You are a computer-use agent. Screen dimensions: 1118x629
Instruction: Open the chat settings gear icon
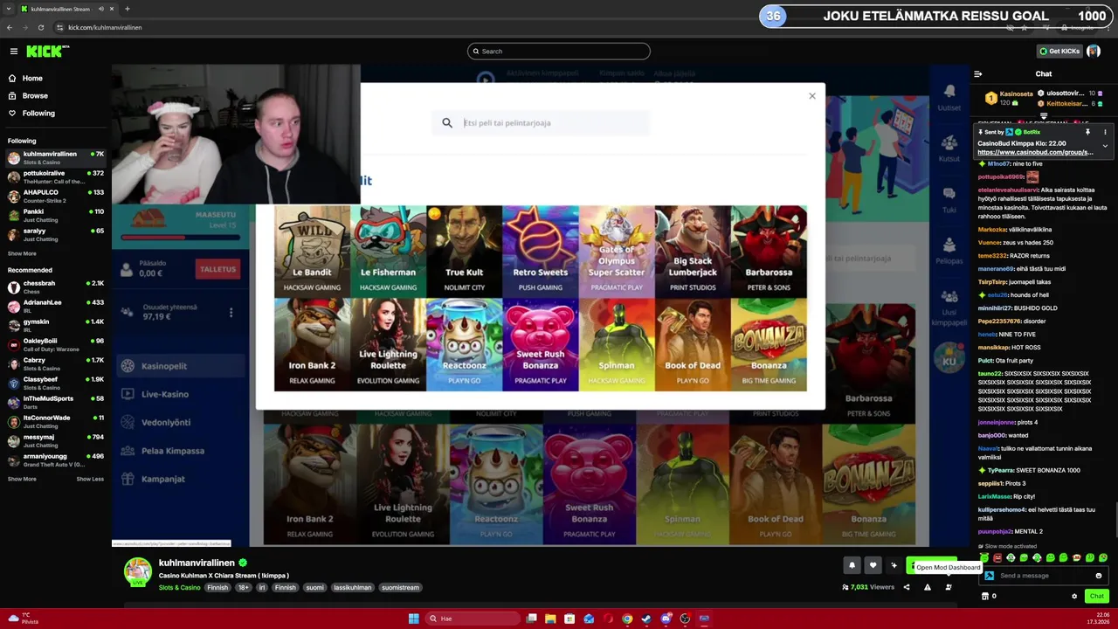point(1074,597)
